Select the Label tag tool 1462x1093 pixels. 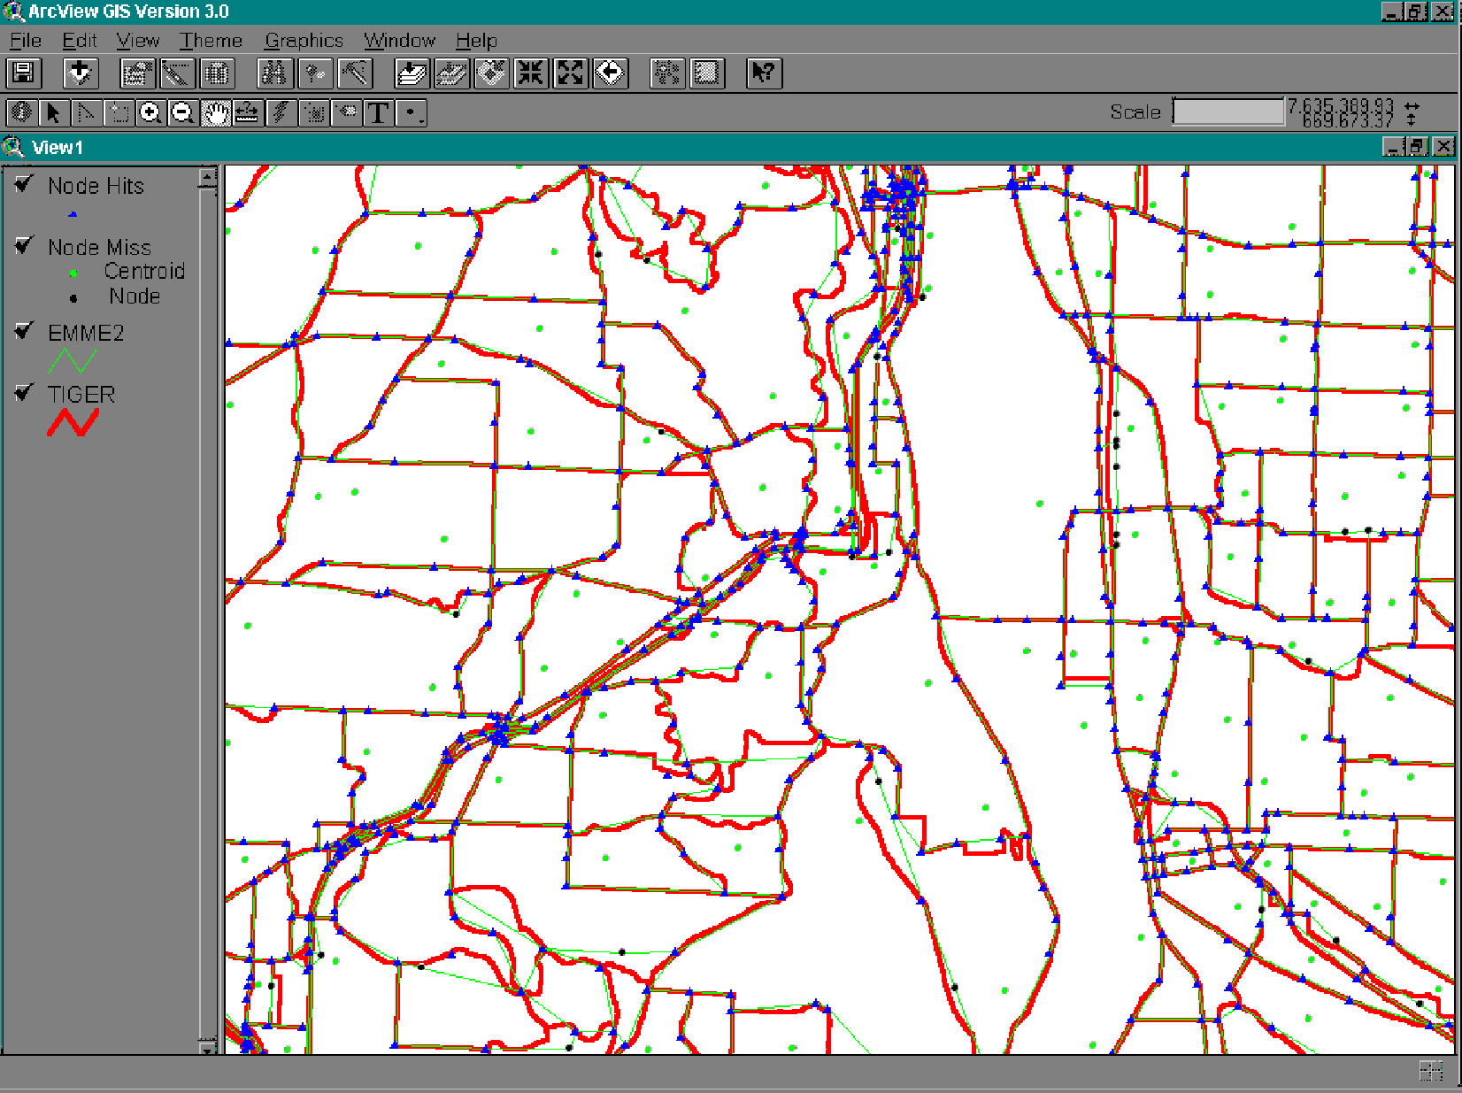click(346, 112)
